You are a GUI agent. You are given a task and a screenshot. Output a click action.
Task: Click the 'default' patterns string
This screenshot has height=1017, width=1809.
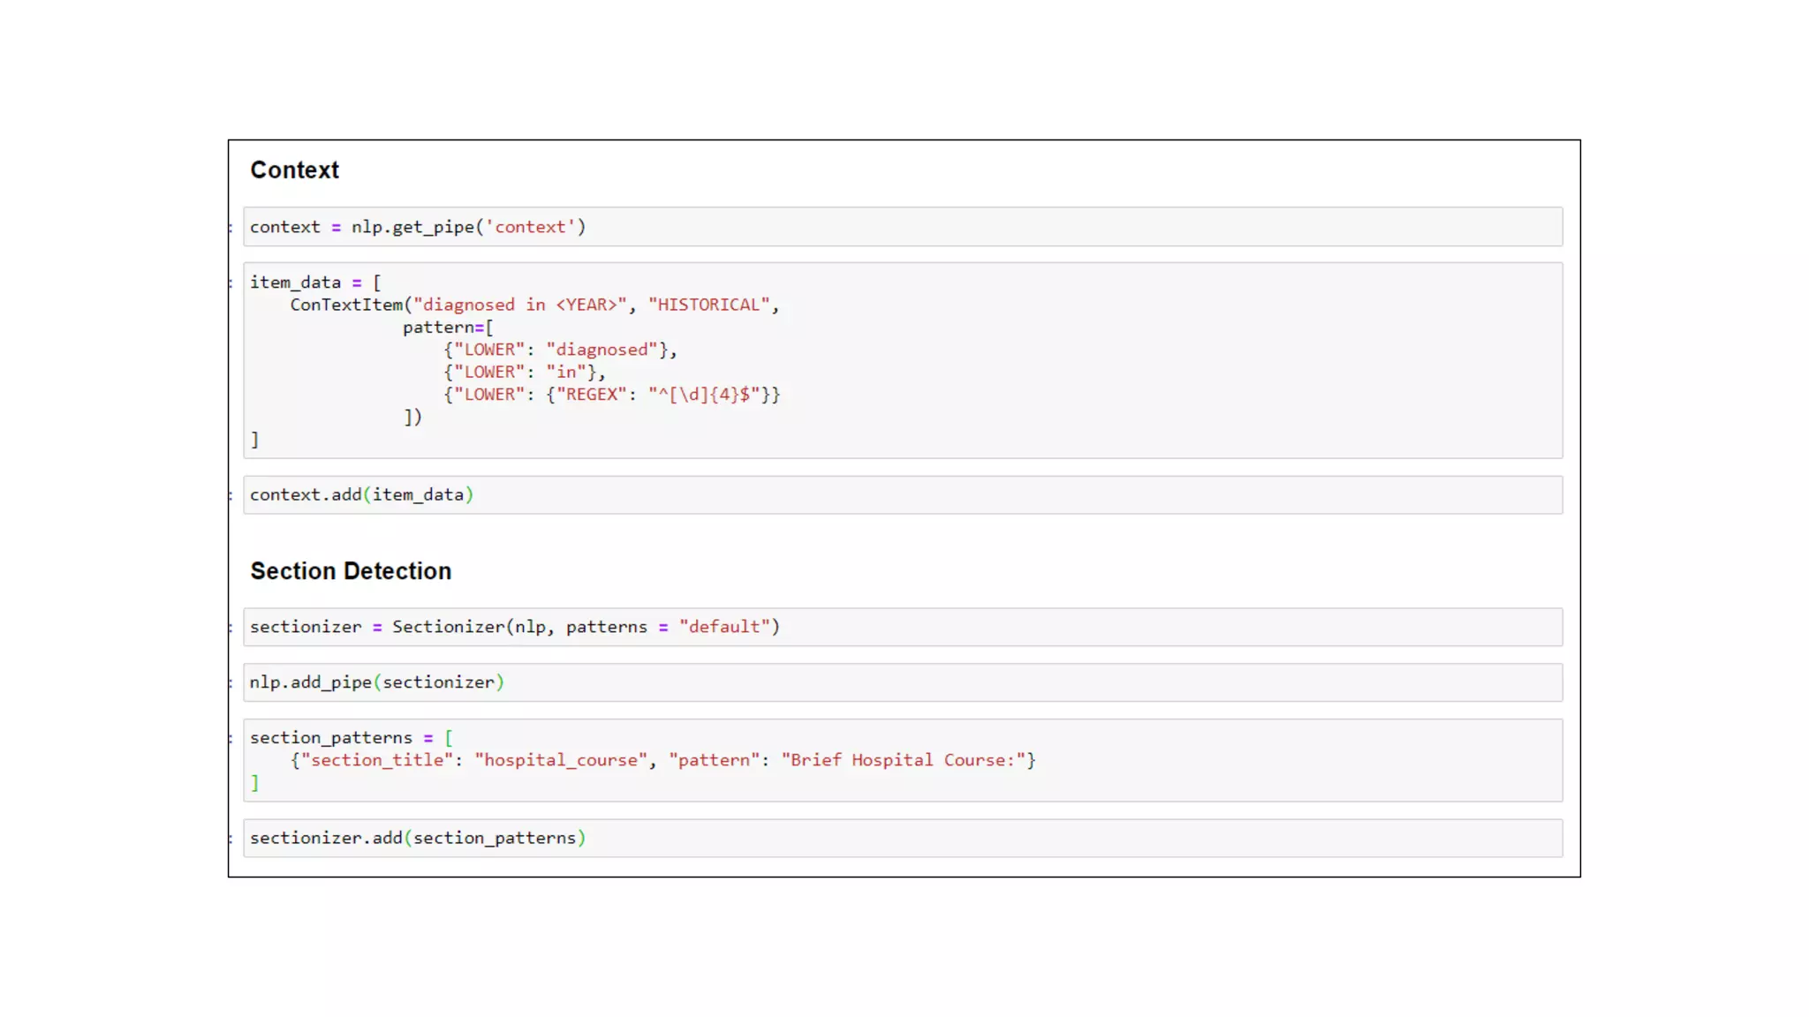[724, 627]
